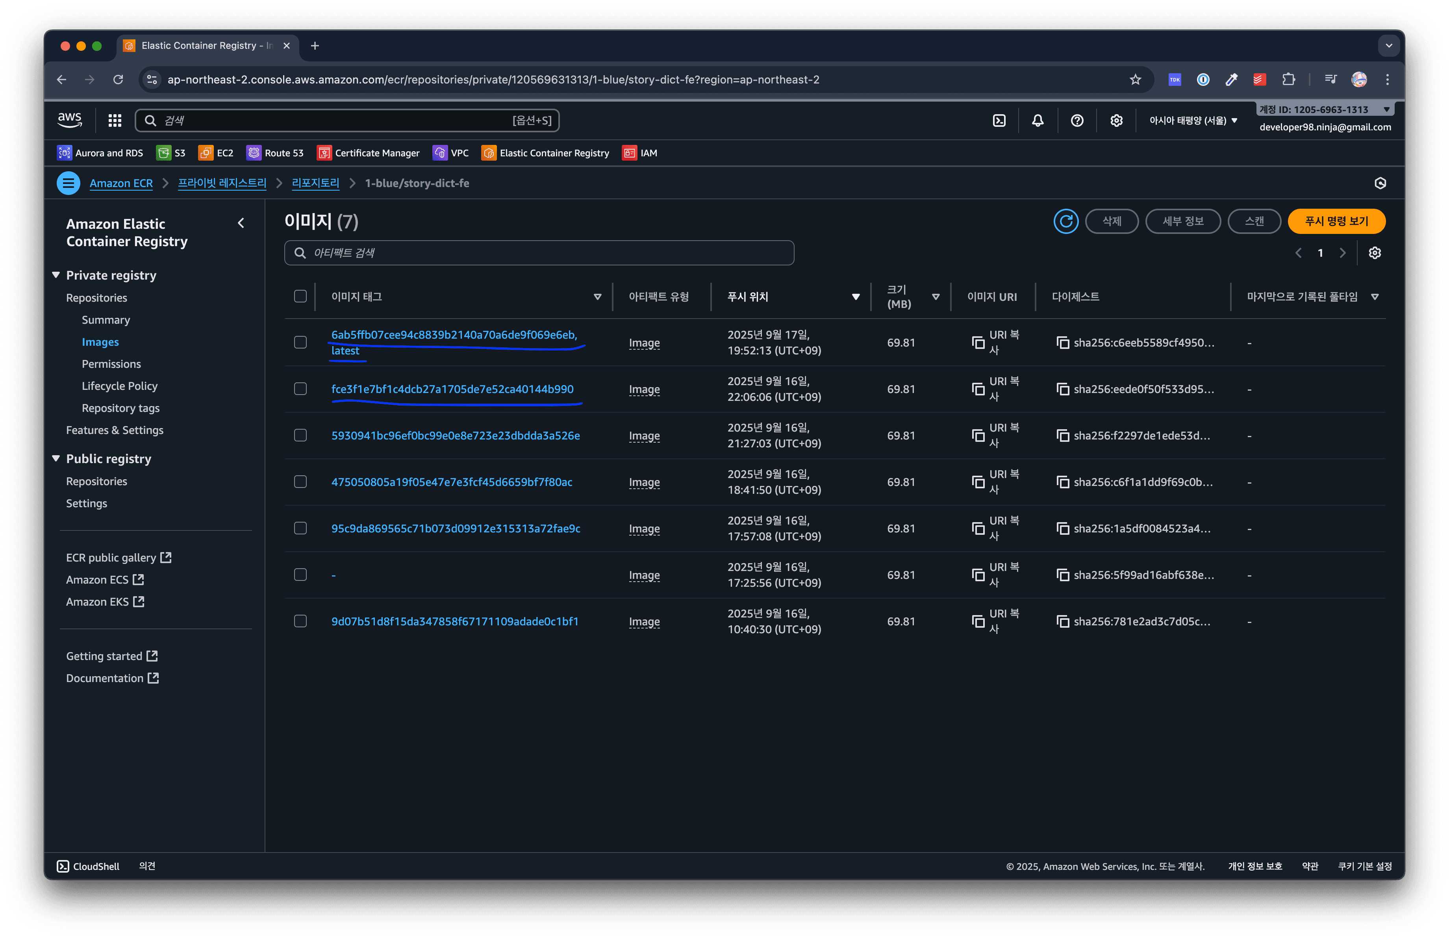Open the Asia Pacific (Seoul) region dropdown
Viewport: 1449px width, 938px height.
1193,120
